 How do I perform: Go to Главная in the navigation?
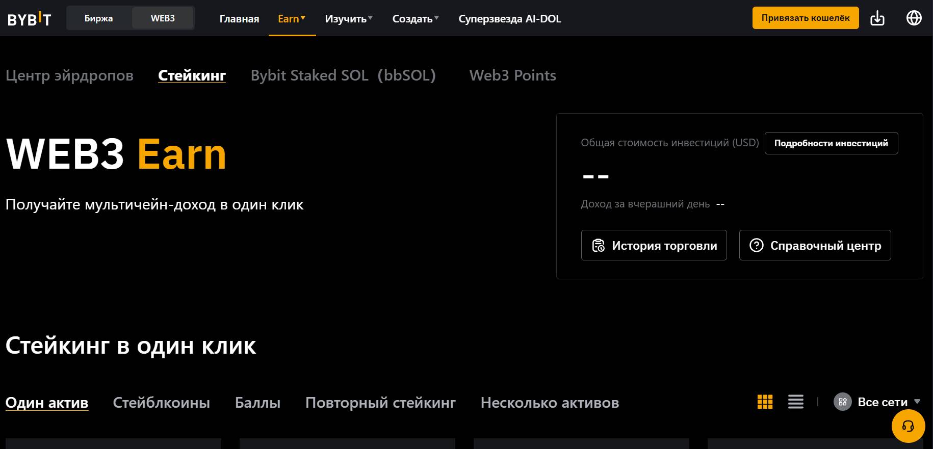239,19
